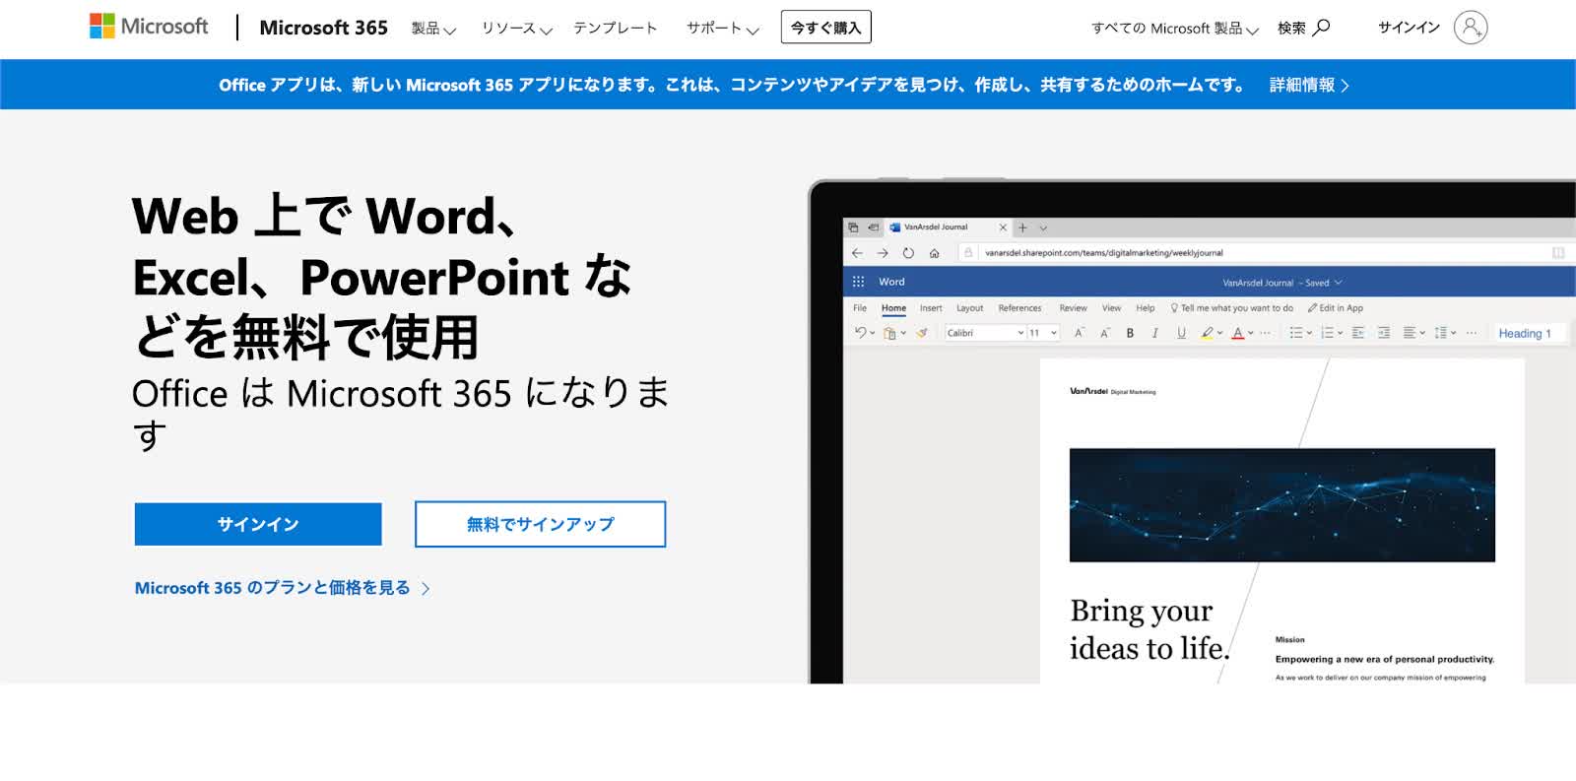Open the Calibri font name dropdown

[985, 333]
